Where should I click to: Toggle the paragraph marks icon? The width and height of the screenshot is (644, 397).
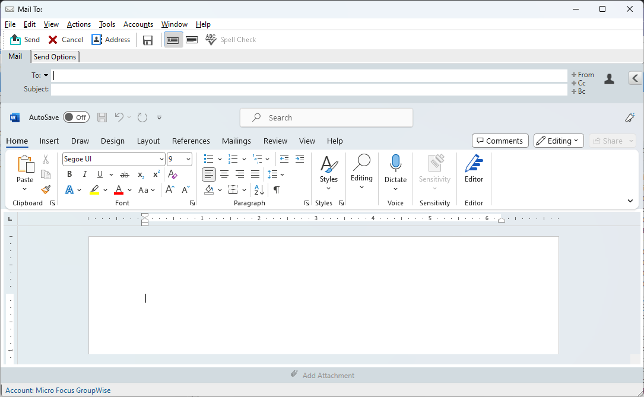[x=277, y=189]
